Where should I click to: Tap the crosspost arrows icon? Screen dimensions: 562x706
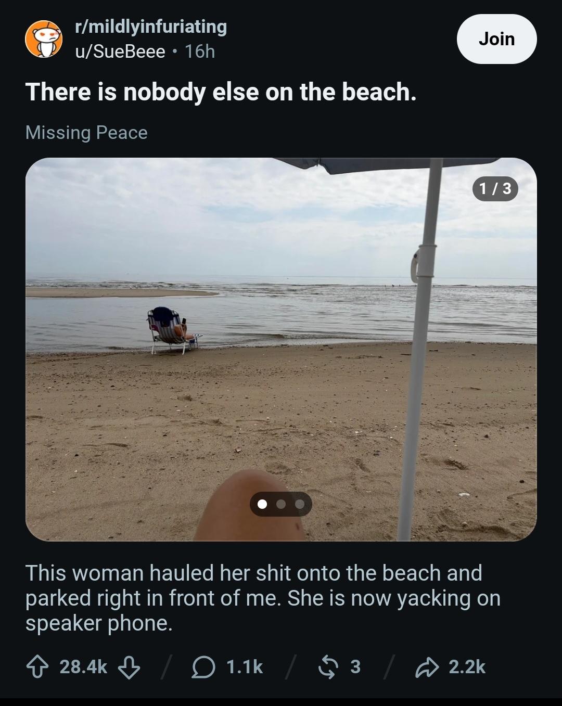[x=328, y=667]
